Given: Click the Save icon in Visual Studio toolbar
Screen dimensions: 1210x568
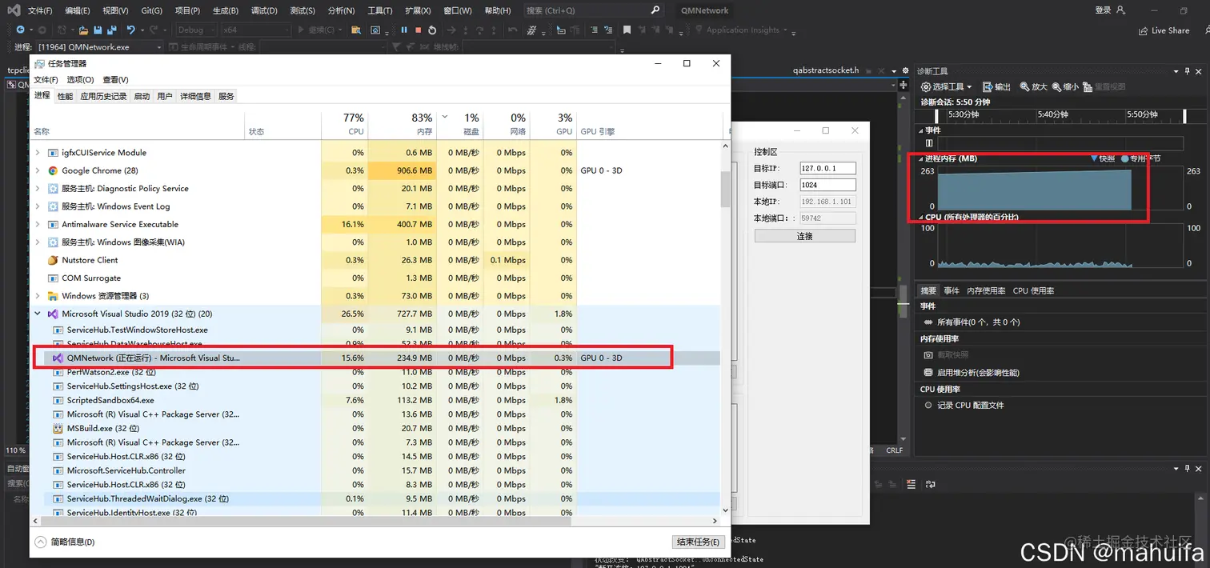Looking at the screenshot, I should 97,30.
